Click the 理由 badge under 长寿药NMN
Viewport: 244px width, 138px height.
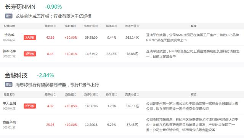coord(8,16)
